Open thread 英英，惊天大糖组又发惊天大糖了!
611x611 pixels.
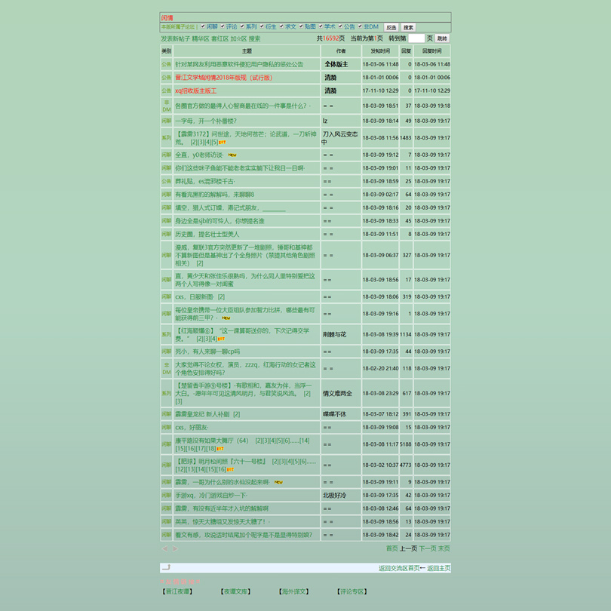click(220, 522)
